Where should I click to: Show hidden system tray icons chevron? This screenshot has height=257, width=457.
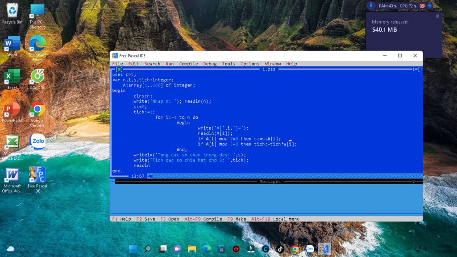click(409, 249)
